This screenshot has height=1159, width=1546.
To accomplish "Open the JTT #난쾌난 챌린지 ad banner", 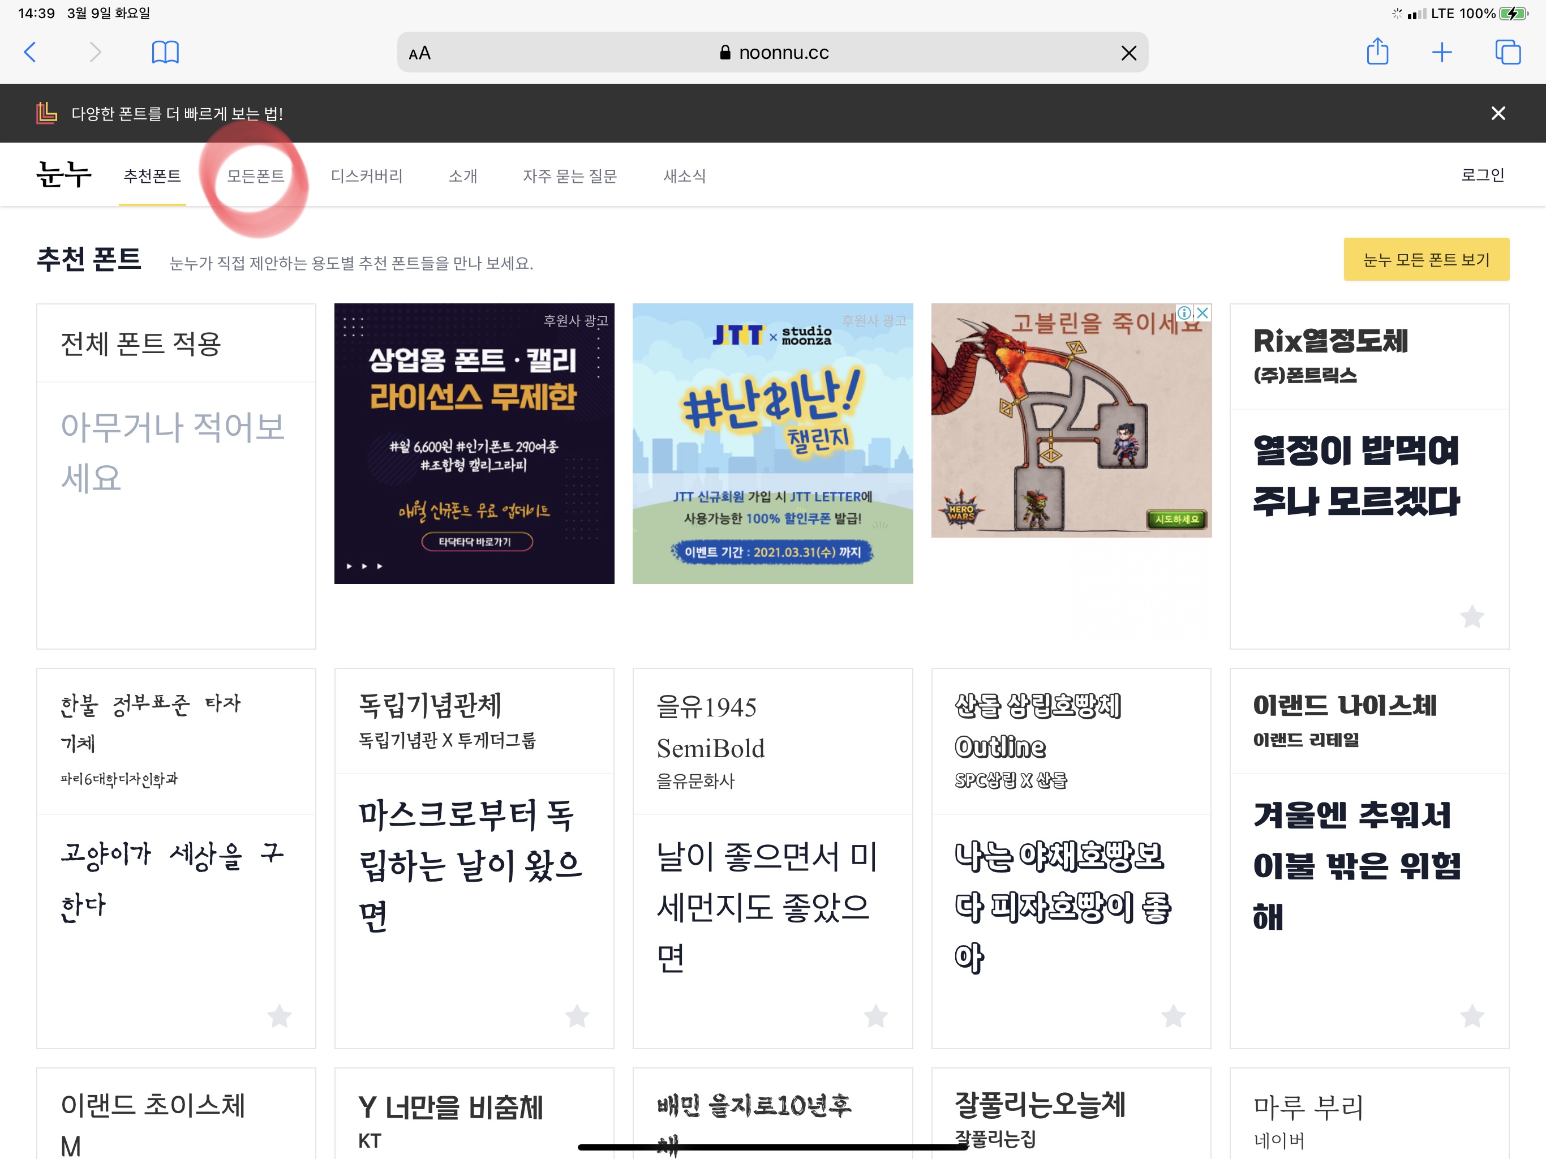I will [772, 443].
